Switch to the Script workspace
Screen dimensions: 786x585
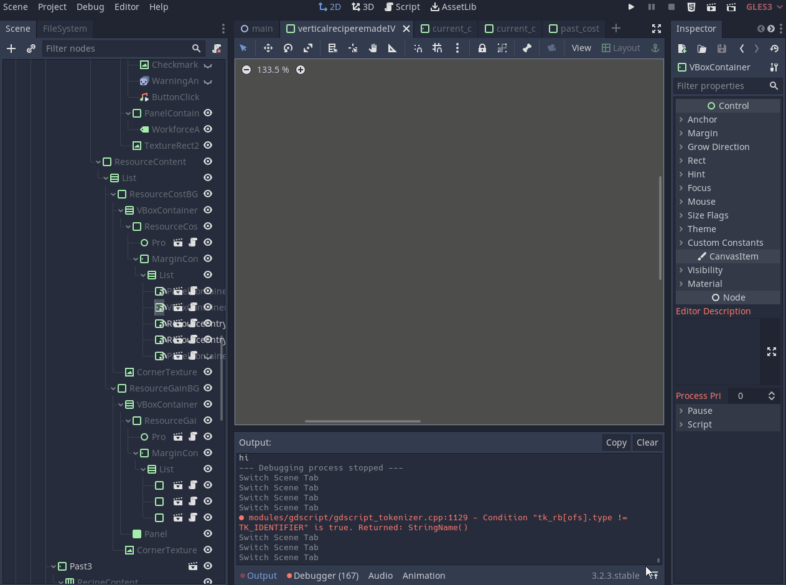pos(402,7)
